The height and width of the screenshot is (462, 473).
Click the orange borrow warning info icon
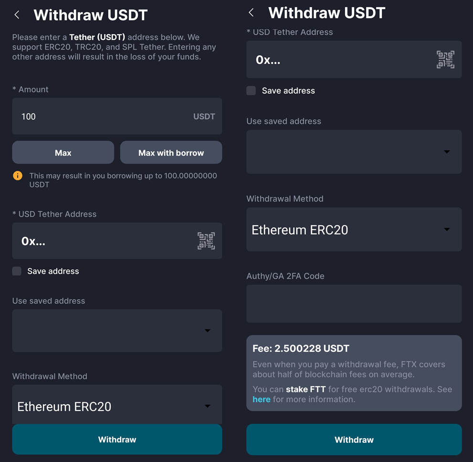[x=18, y=176]
